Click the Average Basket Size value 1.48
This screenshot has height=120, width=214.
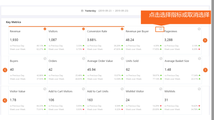(x=168, y=69)
